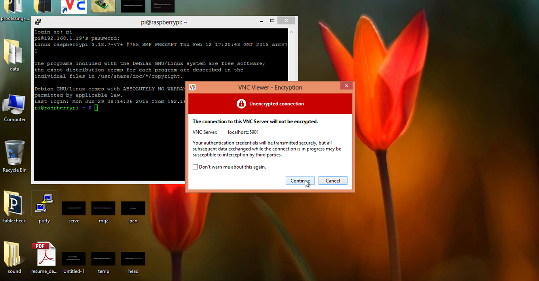539x281 pixels.
Task: Select the pan file on desktop
Action: (x=133, y=212)
